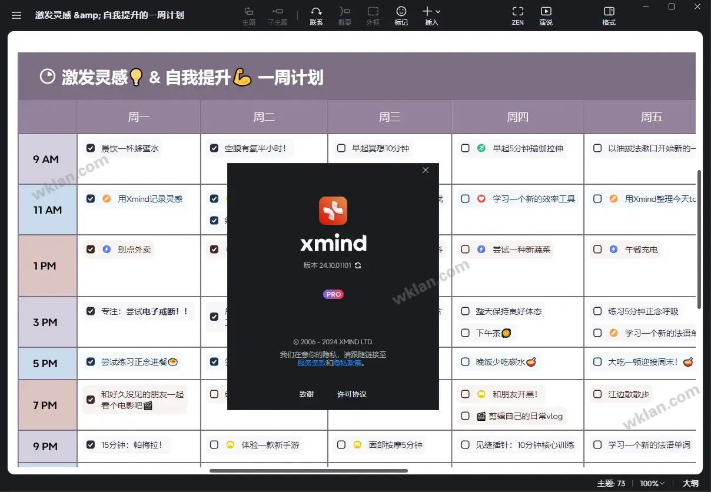Enter ZEN mode
The height and width of the screenshot is (492, 711).
[x=518, y=16]
